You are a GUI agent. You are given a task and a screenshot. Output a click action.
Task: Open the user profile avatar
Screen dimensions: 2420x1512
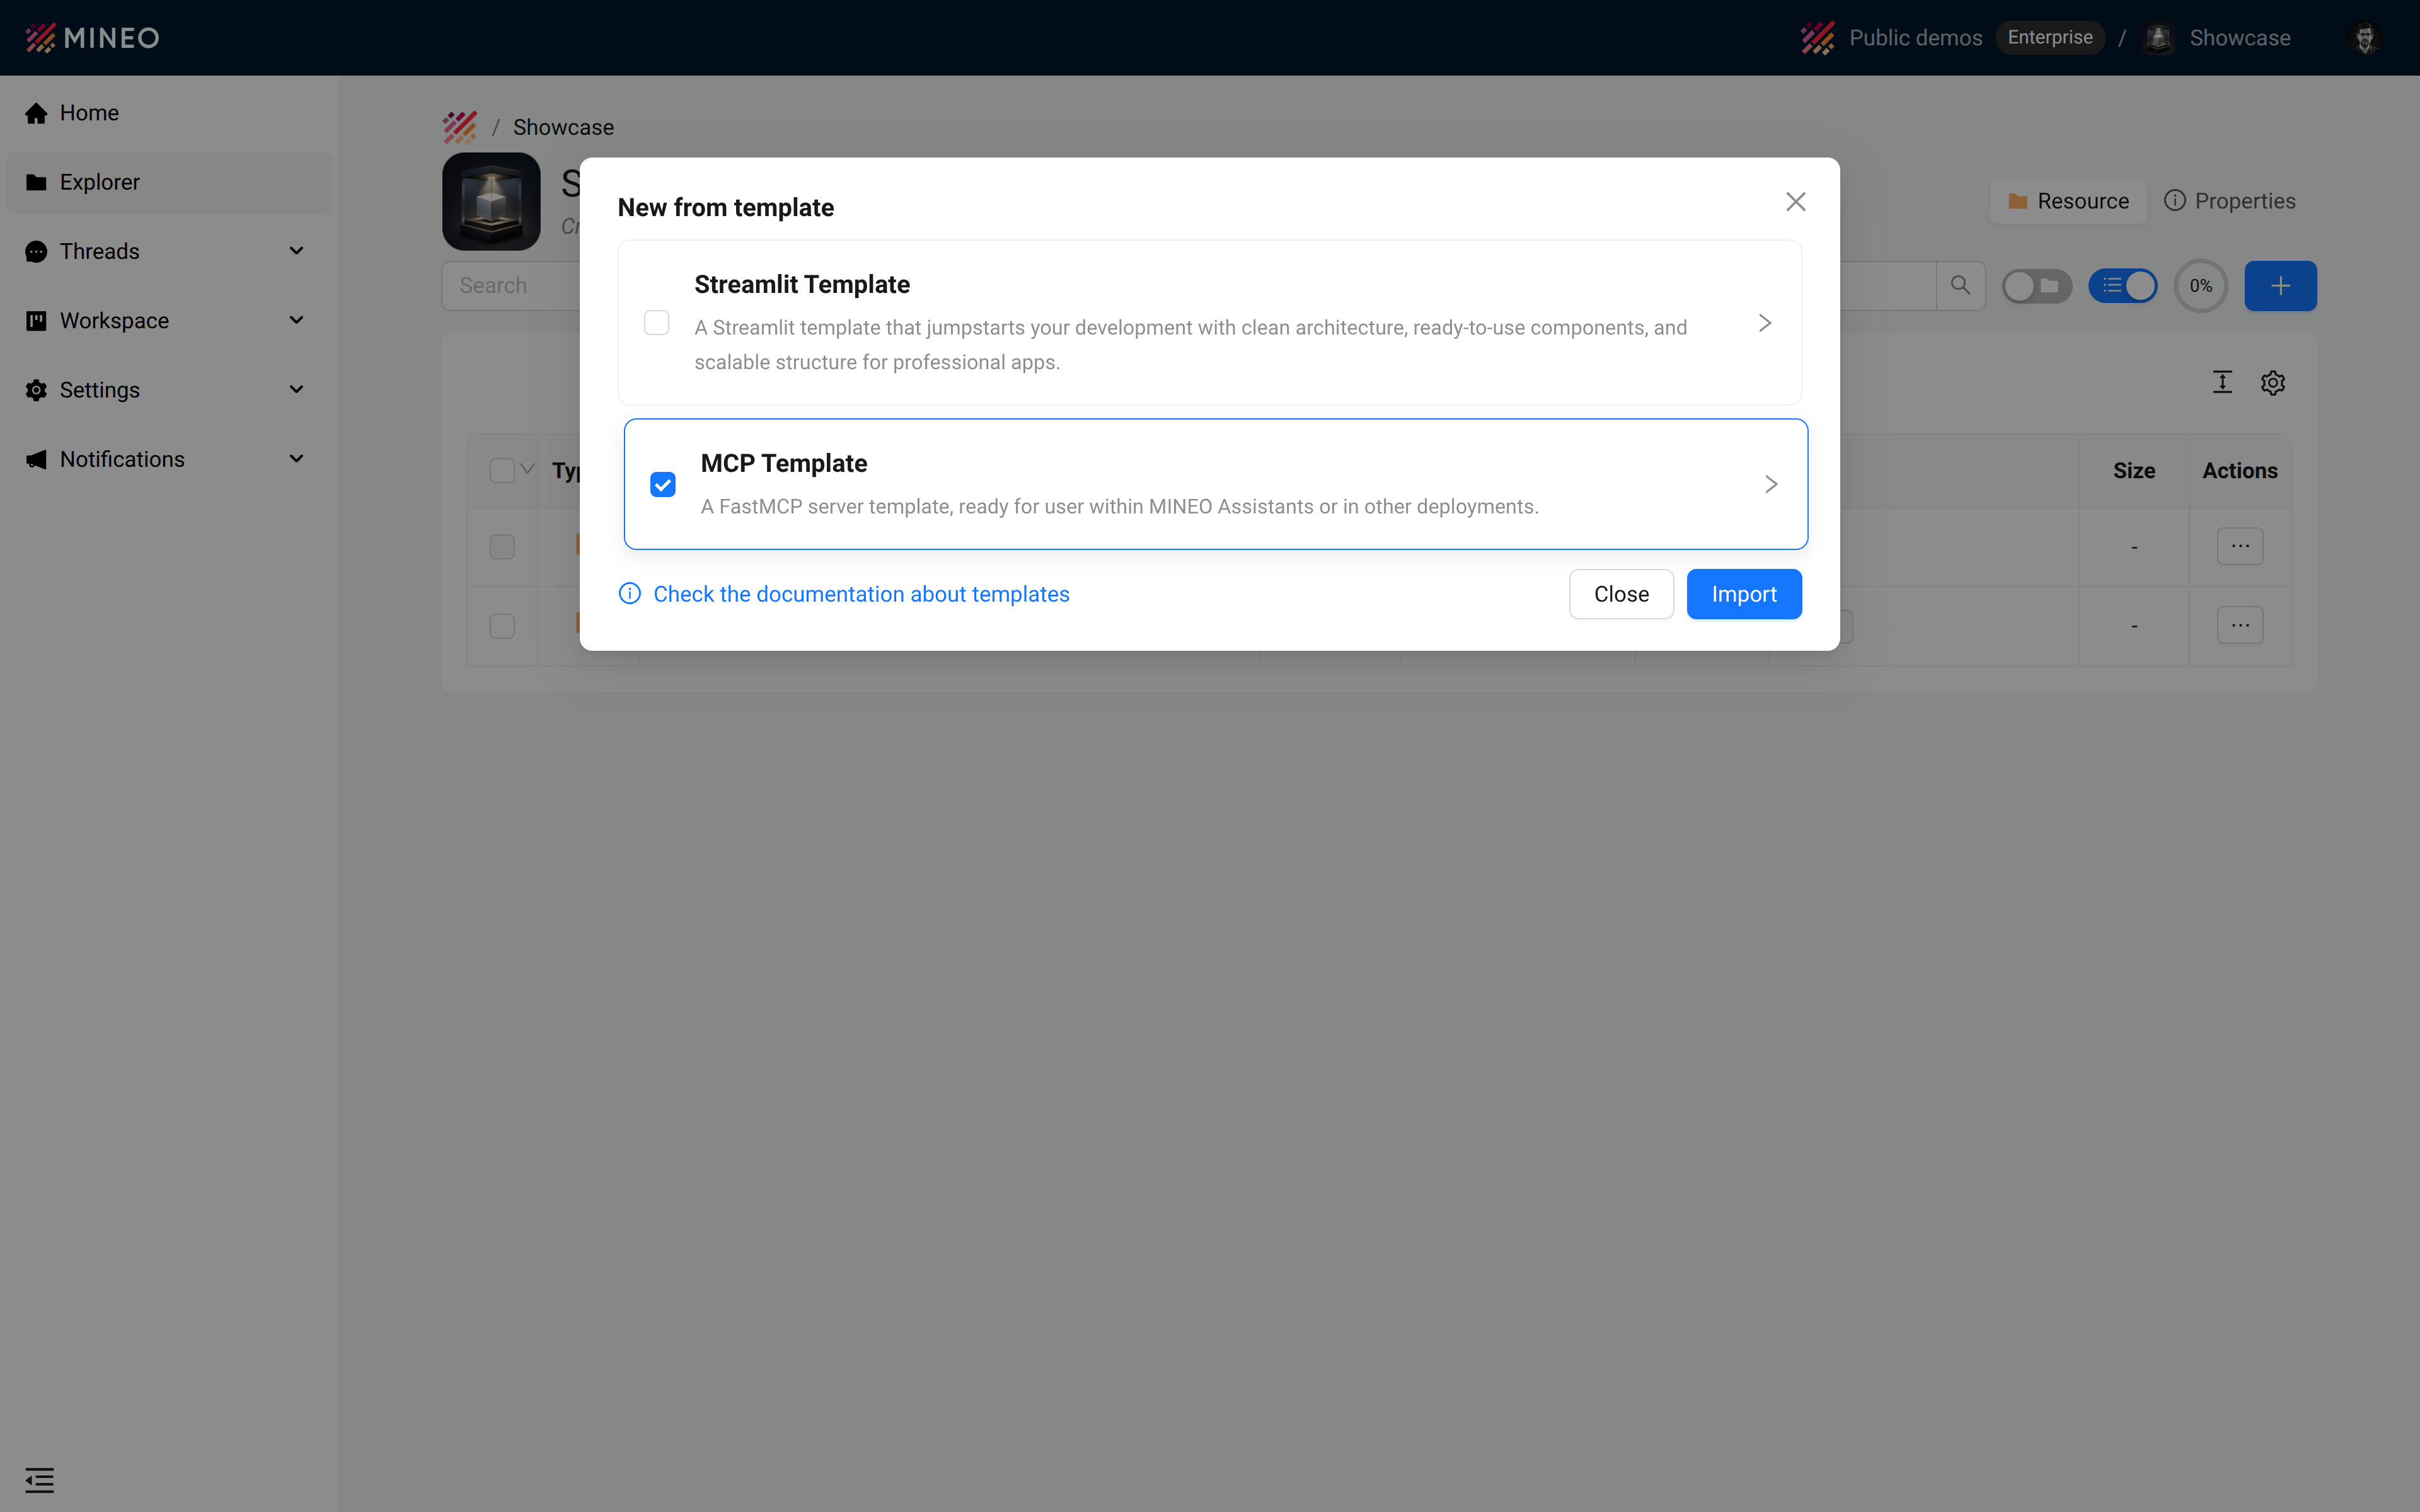pyautogui.click(x=2365, y=38)
